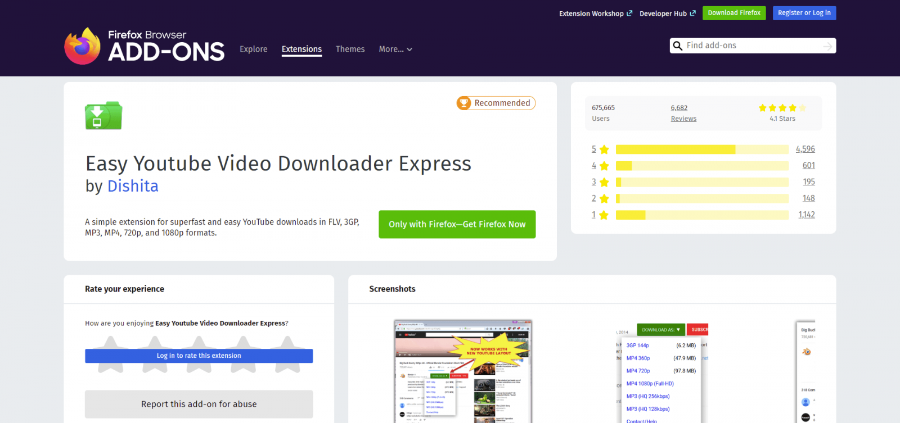This screenshot has height=423, width=900.
Task: Click the yellow star in the 1-star row
Action: [604, 215]
